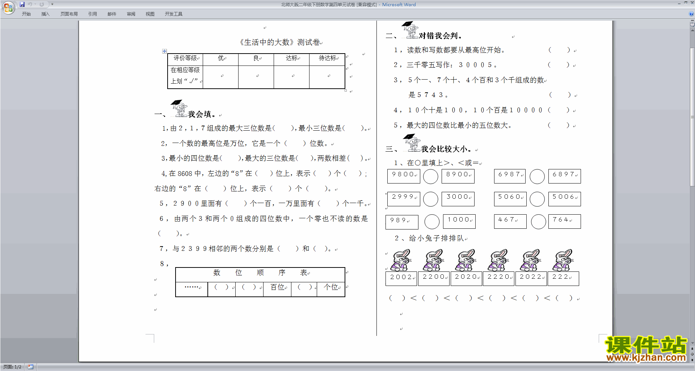Click the Save icon in Quick Access toolbar
The height and width of the screenshot is (371, 695).
tap(22, 4)
